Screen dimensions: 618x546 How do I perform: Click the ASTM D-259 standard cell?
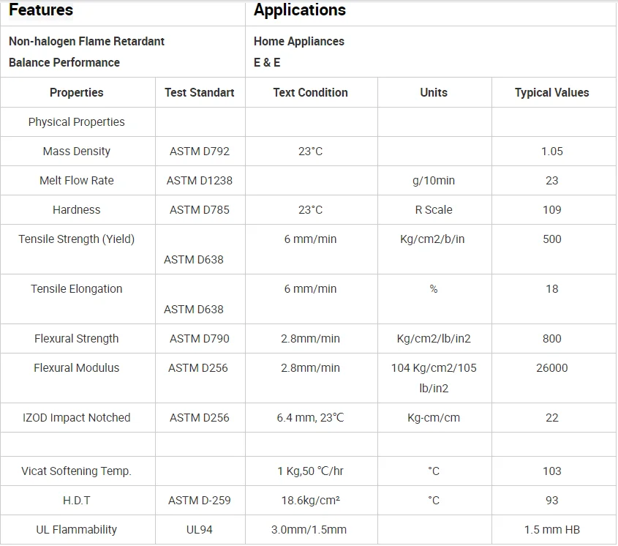200,501
